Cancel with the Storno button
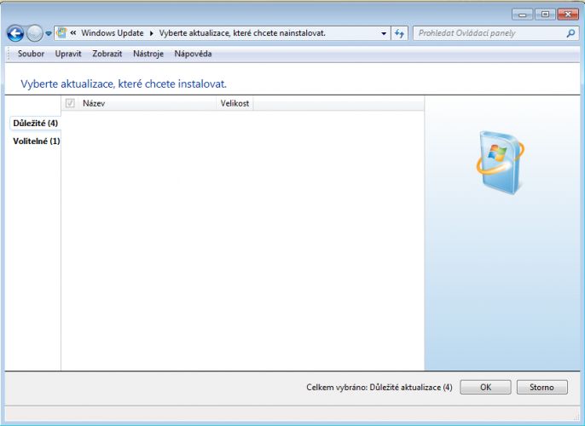This screenshot has width=585, height=426. (x=542, y=388)
